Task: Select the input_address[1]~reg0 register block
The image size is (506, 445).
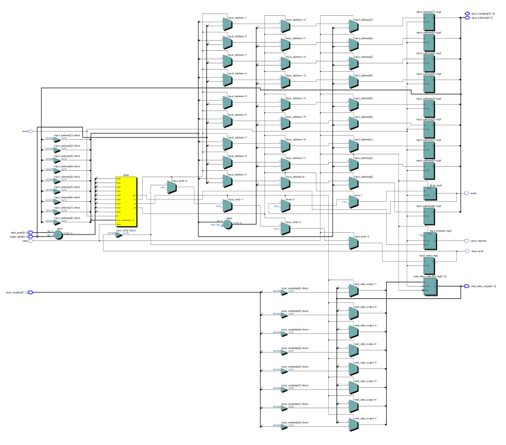Action: [429, 150]
